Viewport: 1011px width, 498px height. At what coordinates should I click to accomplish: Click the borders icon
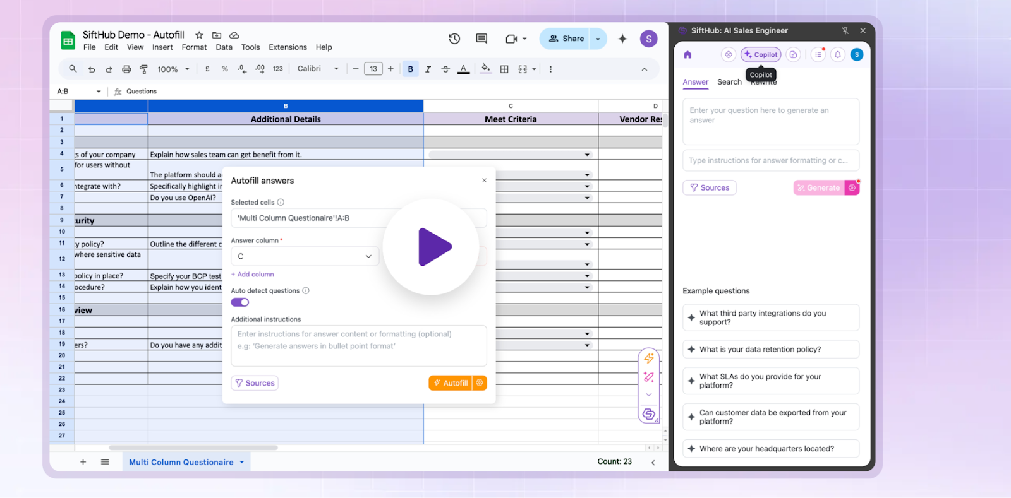pyautogui.click(x=504, y=69)
